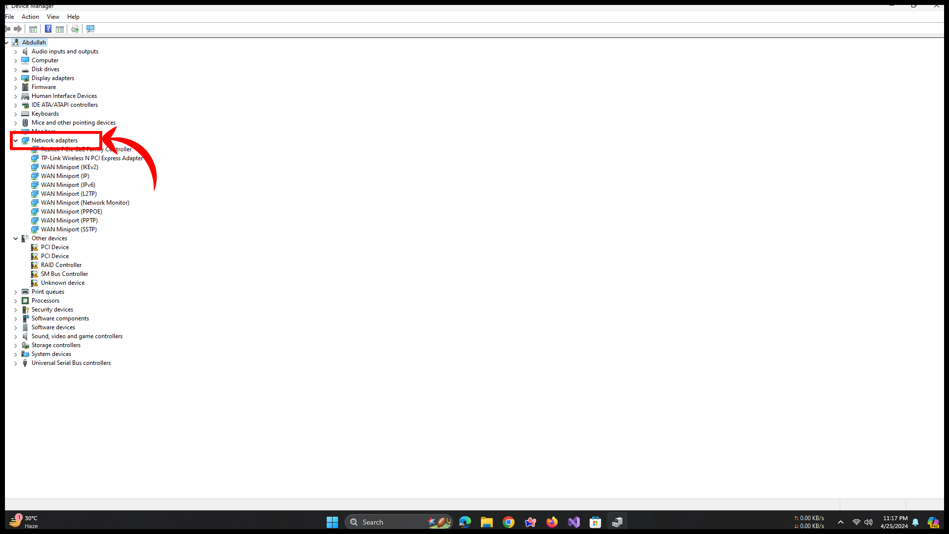Expand the Display adapters category
This screenshot has width=949, height=534.
point(16,78)
